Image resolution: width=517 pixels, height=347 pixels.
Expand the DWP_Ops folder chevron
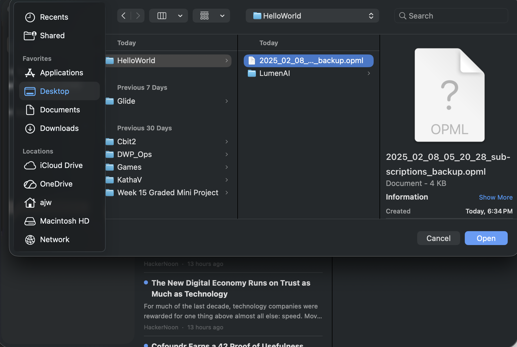coord(227,154)
